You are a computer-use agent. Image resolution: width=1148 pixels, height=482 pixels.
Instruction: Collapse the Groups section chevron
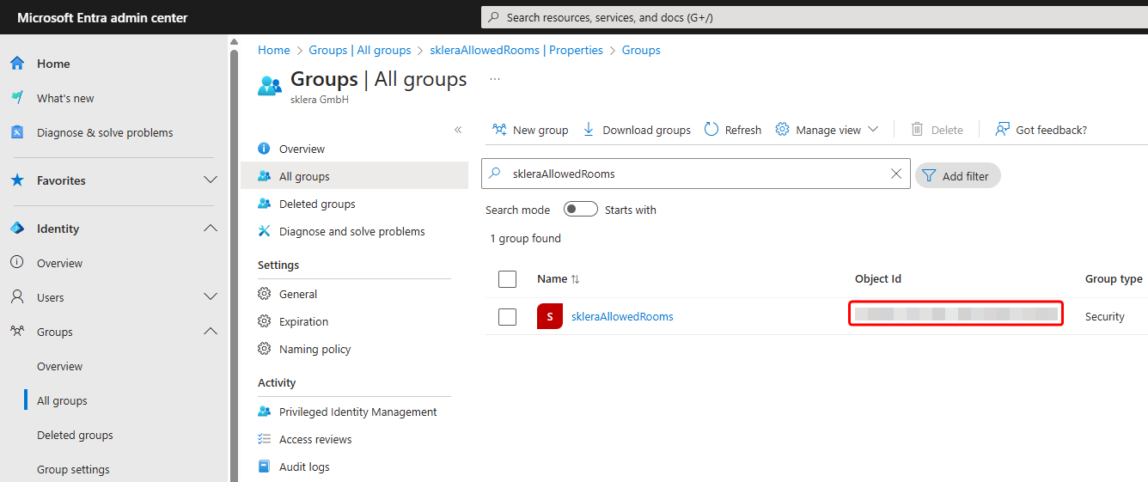click(210, 332)
